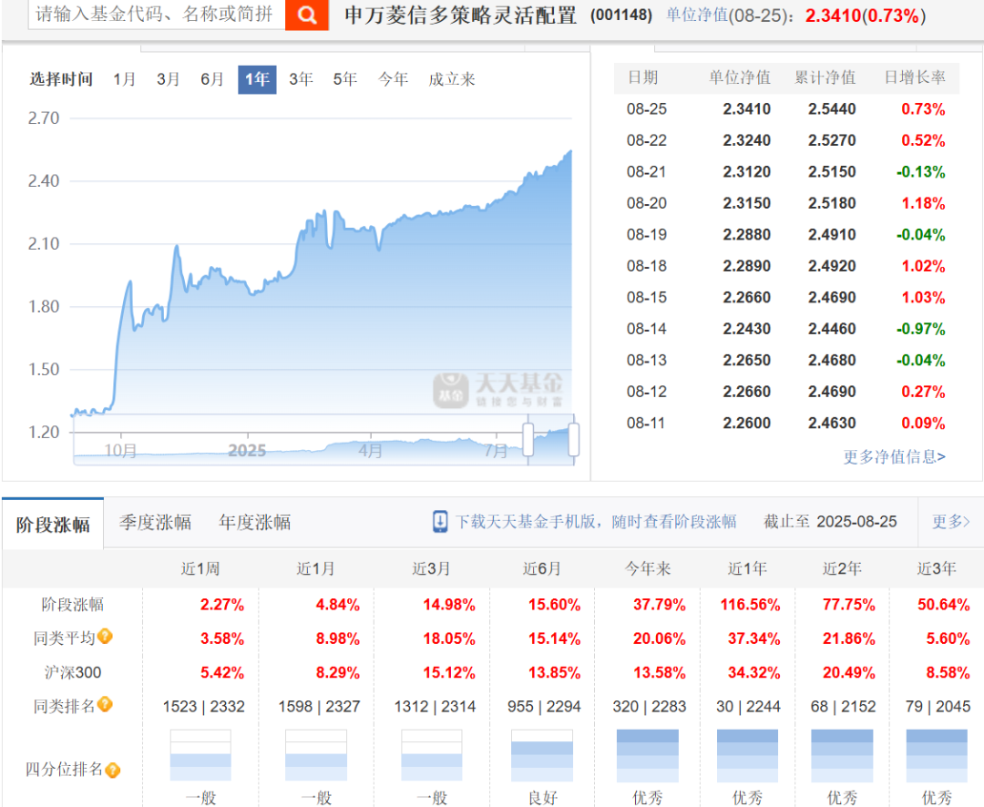Click mobile phone download icon

pyautogui.click(x=440, y=522)
